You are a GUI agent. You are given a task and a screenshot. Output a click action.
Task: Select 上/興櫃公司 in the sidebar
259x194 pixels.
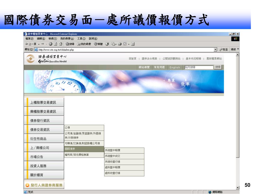tap(44, 148)
